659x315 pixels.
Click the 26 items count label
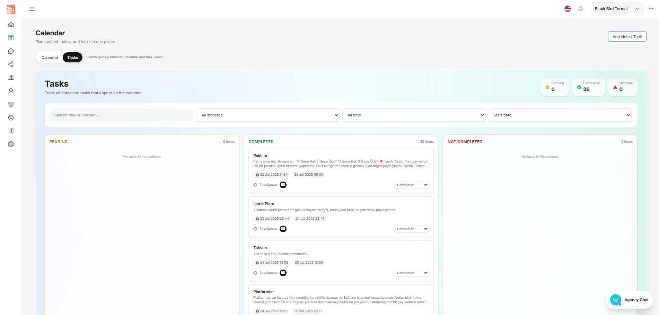coord(427,142)
